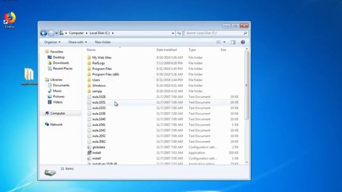Toggle the preview pane button

tap(233, 42)
